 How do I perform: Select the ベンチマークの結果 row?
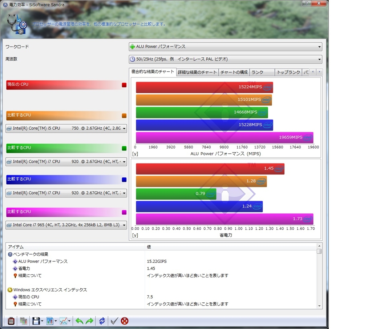pyautogui.click(x=161, y=254)
